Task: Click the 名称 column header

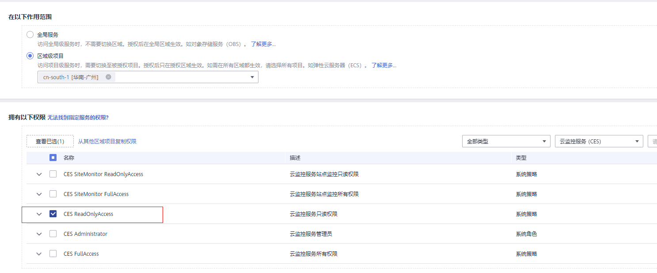Action: (x=69, y=158)
